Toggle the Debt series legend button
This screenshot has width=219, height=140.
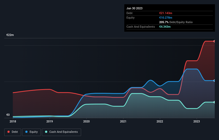tap(13, 132)
